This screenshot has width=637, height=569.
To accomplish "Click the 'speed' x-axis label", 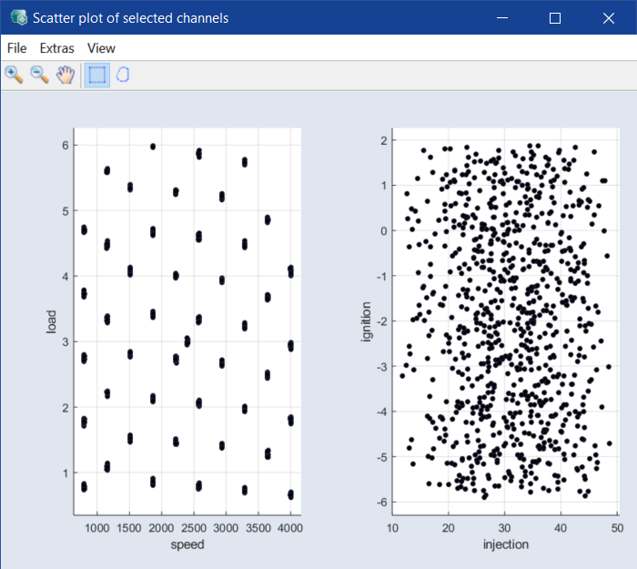I will coord(187,544).
